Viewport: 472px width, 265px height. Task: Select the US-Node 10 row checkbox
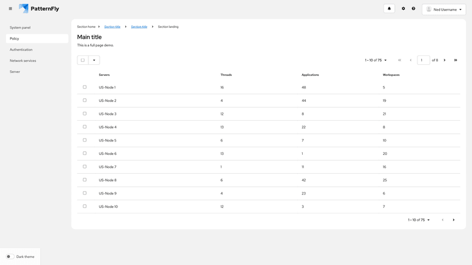click(84, 207)
